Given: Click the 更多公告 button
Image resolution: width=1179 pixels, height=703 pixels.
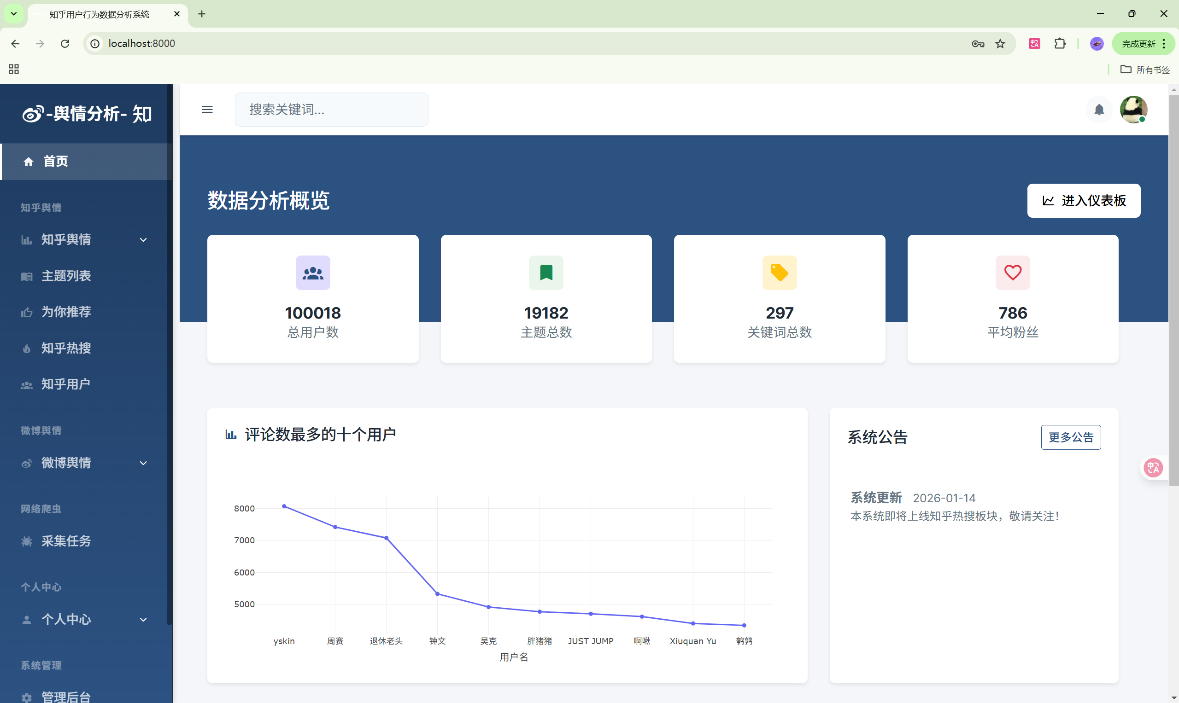Looking at the screenshot, I should pyautogui.click(x=1071, y=437).
